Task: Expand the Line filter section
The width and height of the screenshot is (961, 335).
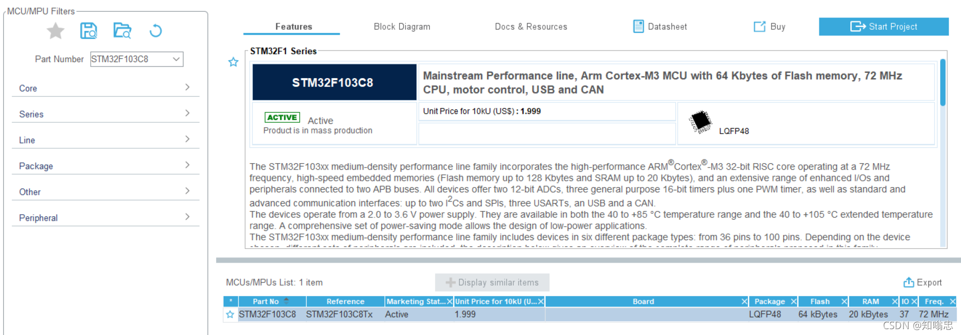Action: click(x=105, y=140)
